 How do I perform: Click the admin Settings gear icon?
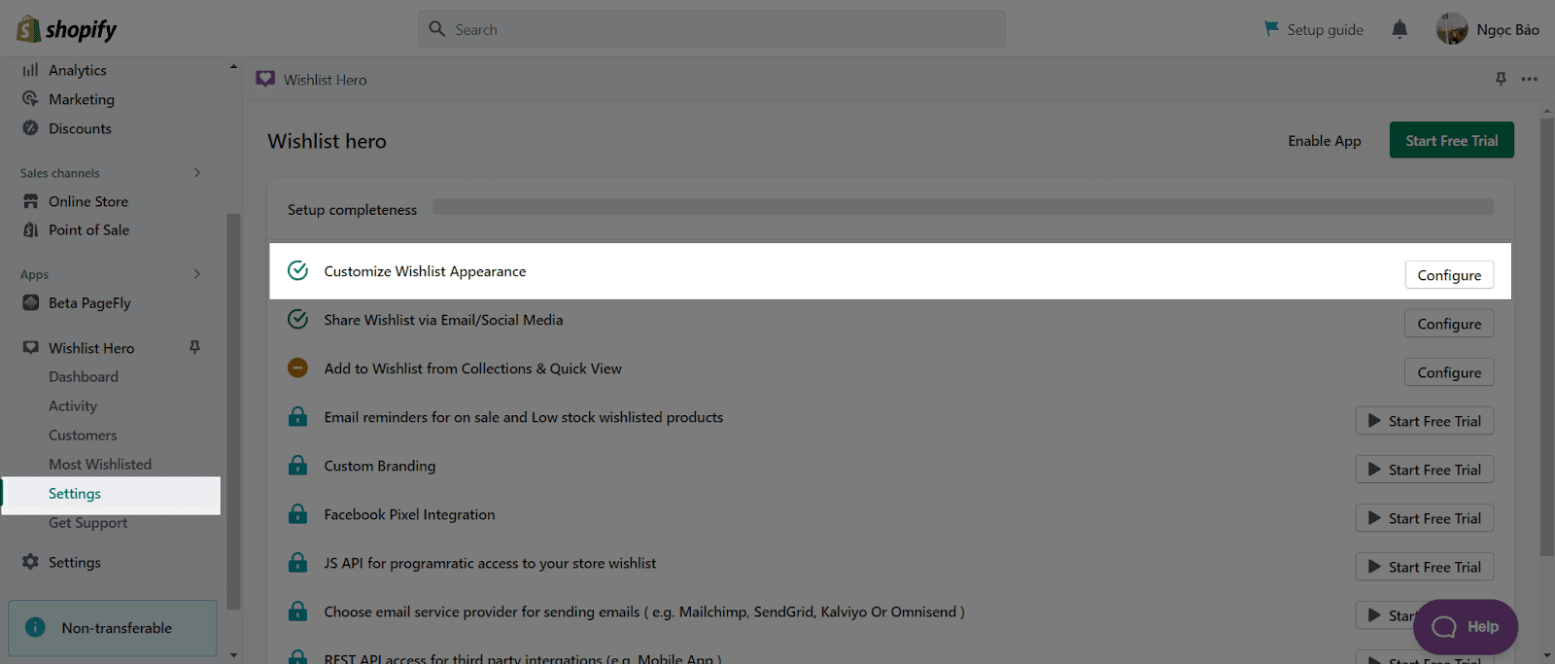click(30, 562)
